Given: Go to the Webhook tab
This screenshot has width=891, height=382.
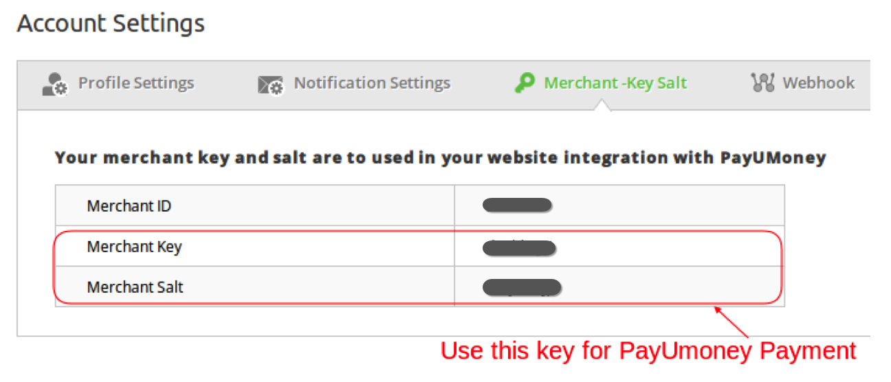Looking at the screenshot, I should (x=802, y=83).
